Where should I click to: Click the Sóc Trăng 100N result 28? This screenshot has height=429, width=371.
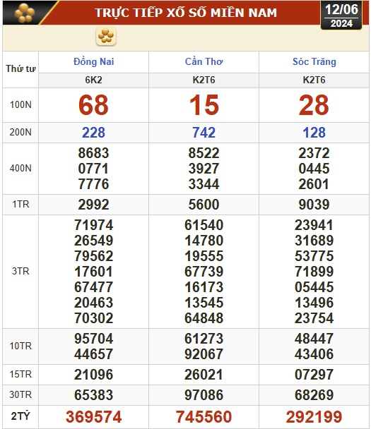314,105
